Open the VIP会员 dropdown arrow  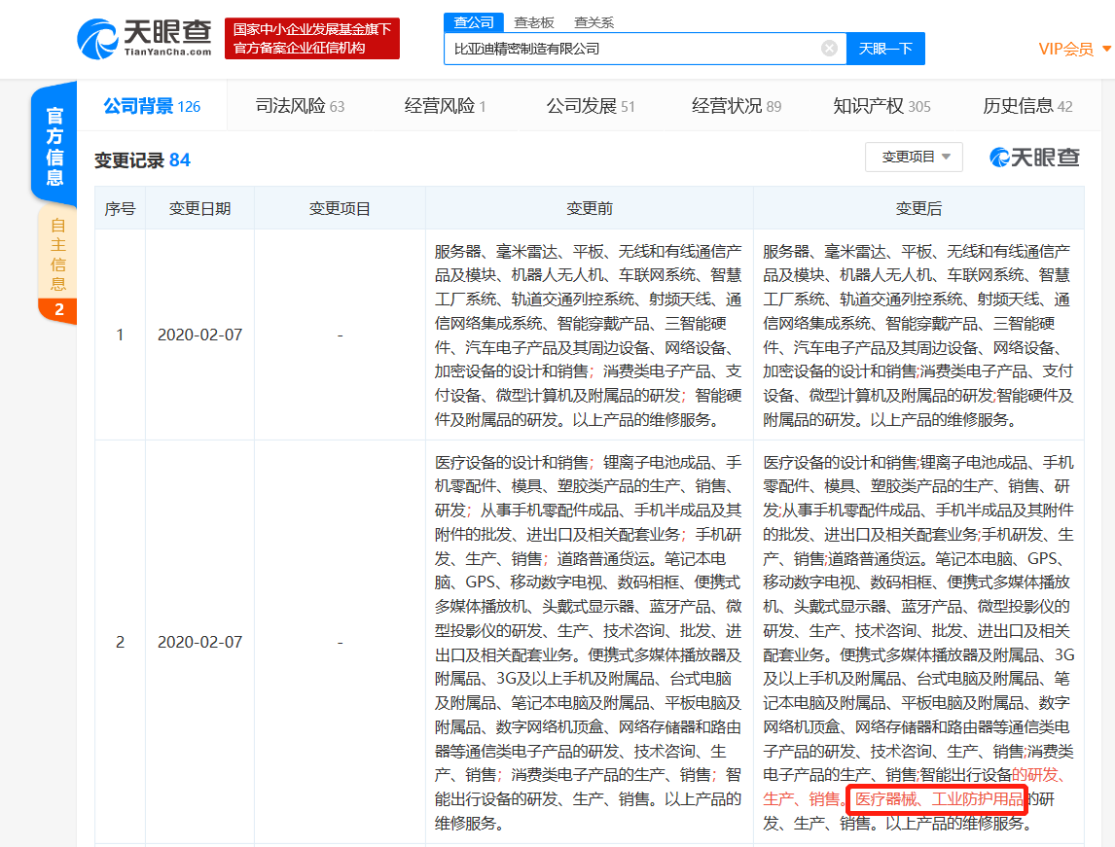click(x=1106, y=50)
